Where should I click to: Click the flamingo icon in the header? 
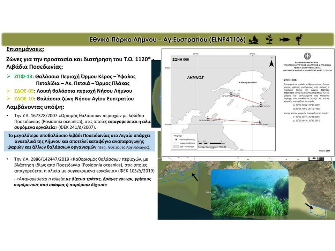pyautogui.click(x=299, y=39)
